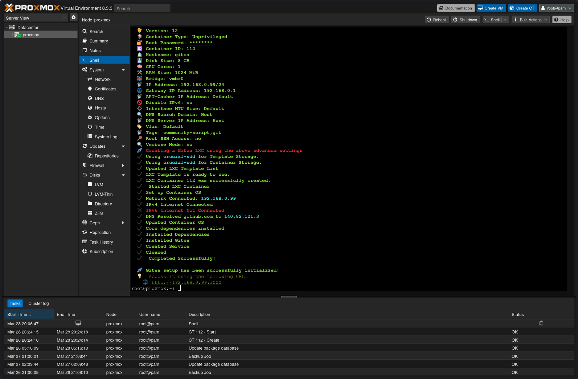Open Documentation button

pyautogui.click(x=456, y=8)
